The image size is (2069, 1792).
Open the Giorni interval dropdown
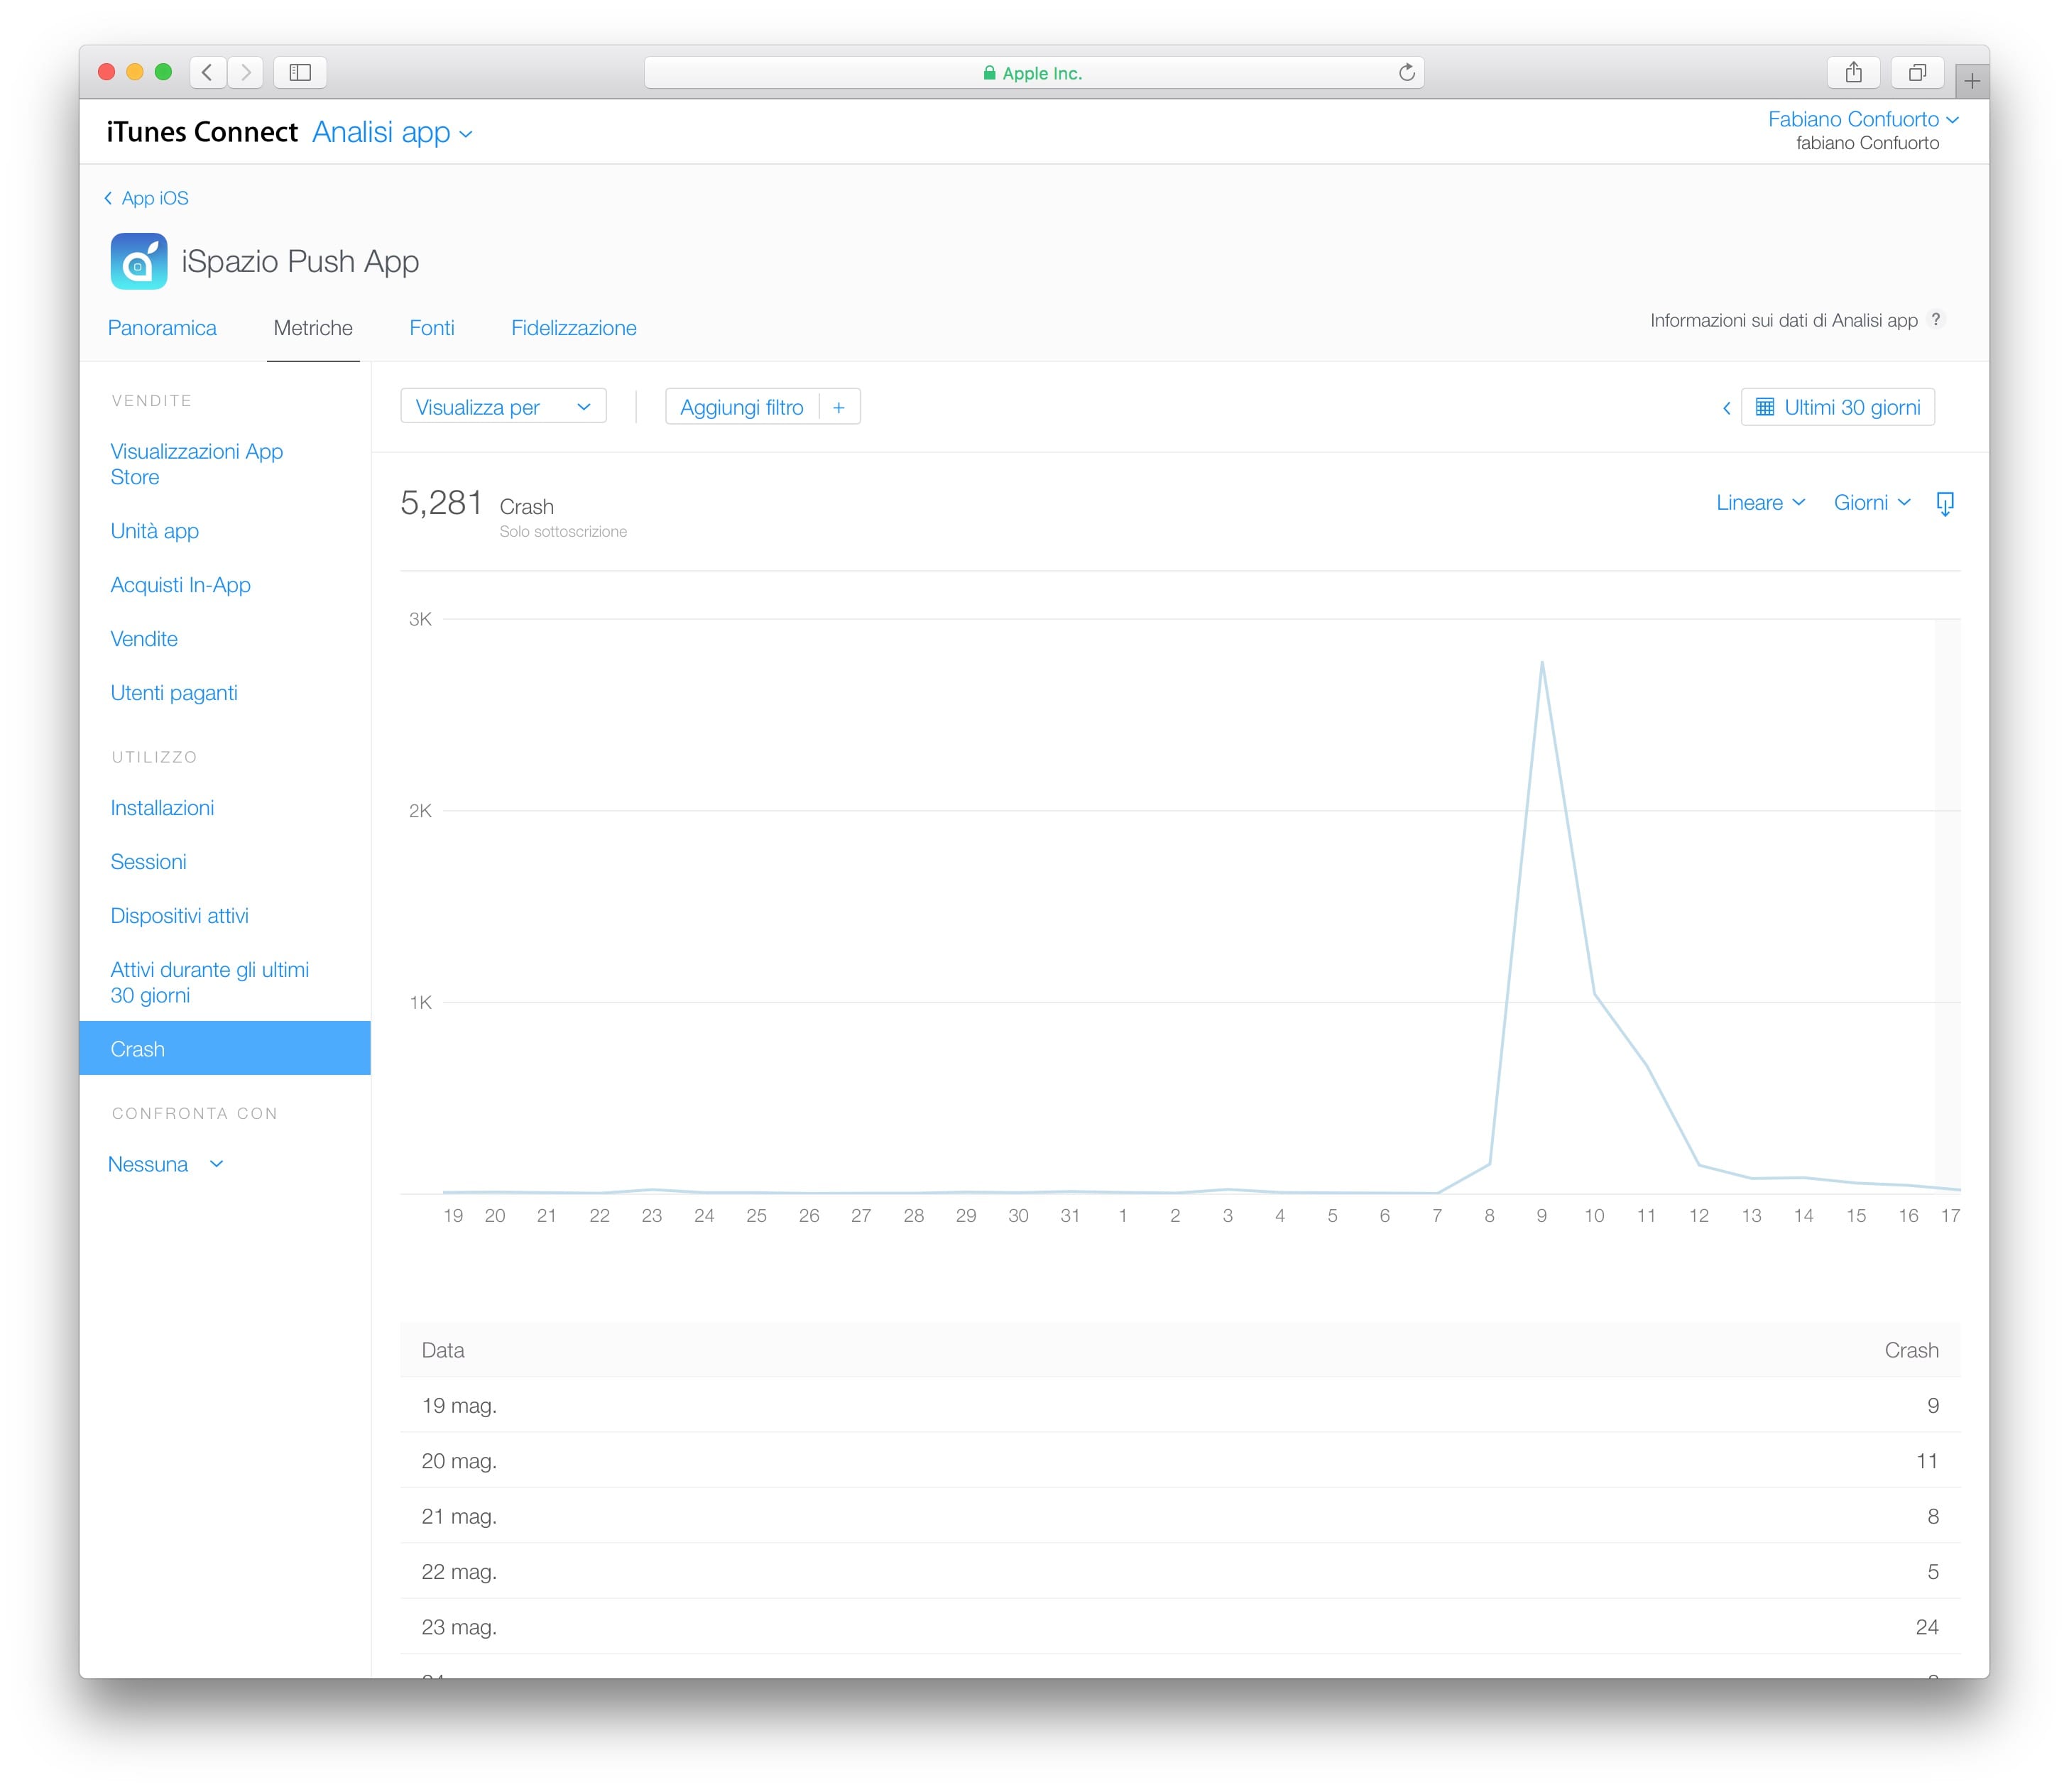click(1871, 503)
